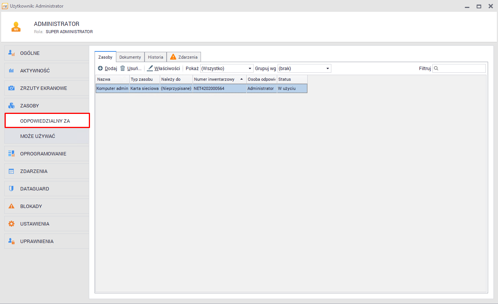This screenshot has height=304, width=498.
Task: Open the Historia tab
Action: (x=156, y=57)
